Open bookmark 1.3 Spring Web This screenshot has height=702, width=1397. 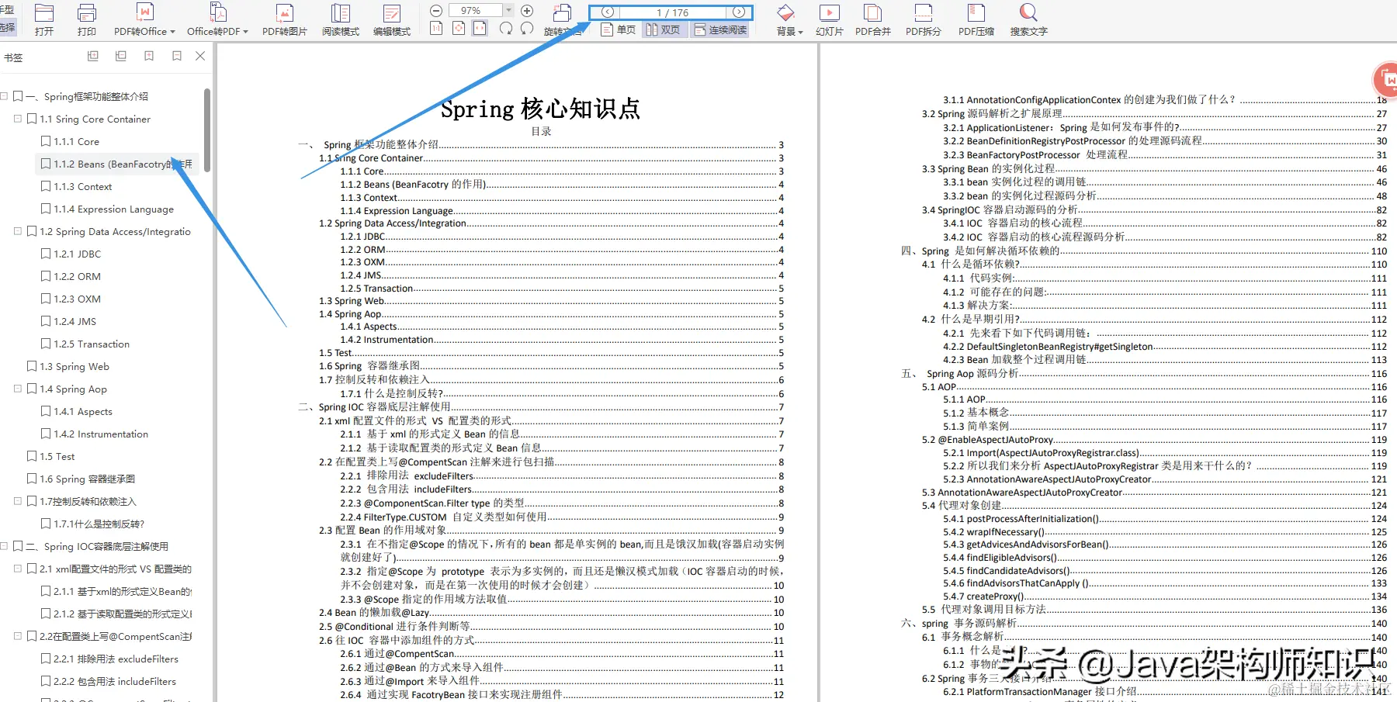pyautogui.click(x=75, y=366)
